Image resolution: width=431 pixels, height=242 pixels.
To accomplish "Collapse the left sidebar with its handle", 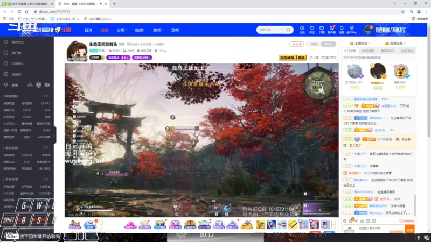I will coord(54,135).
